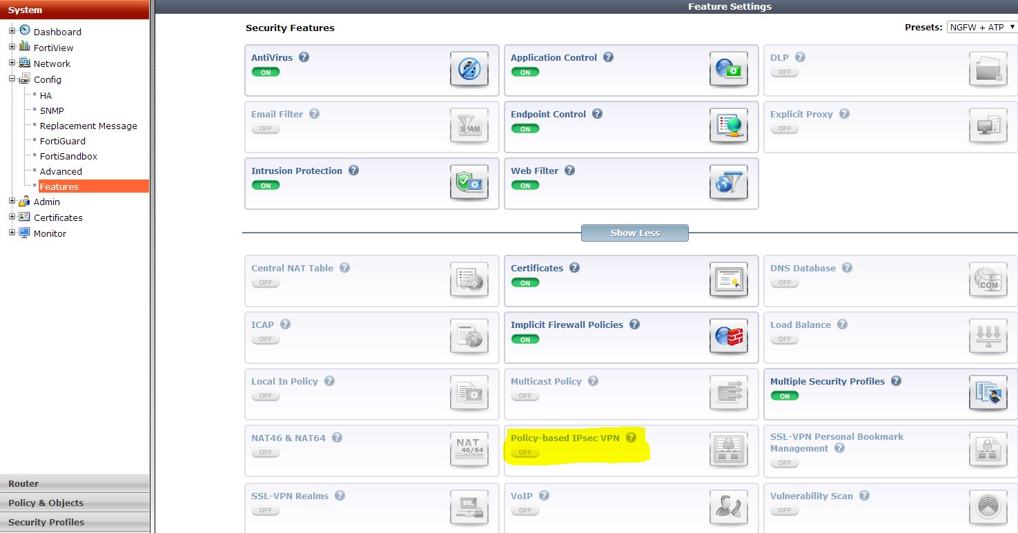1018x533 pixels.
Task: Click the AntiVirus feature icon
Action: point(469,69)
